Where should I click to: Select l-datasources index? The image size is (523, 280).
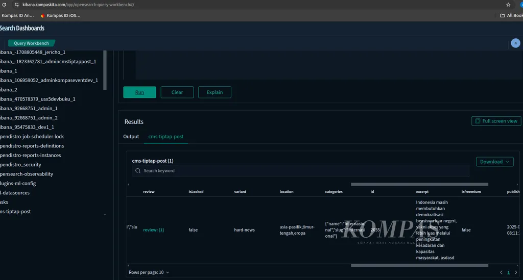coord(15,192)
